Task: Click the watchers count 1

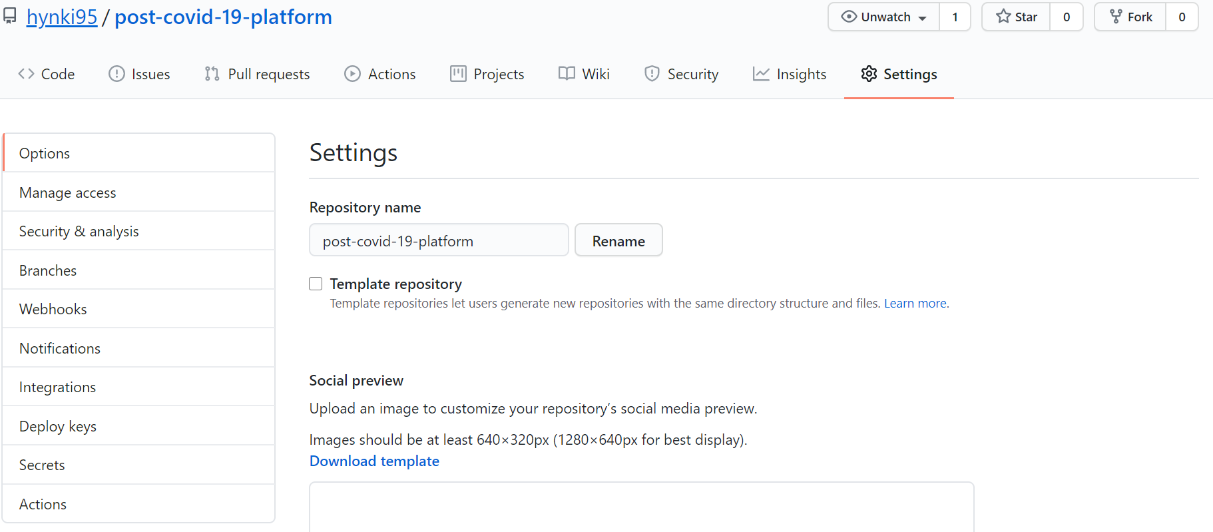Action: pos(955,17)
